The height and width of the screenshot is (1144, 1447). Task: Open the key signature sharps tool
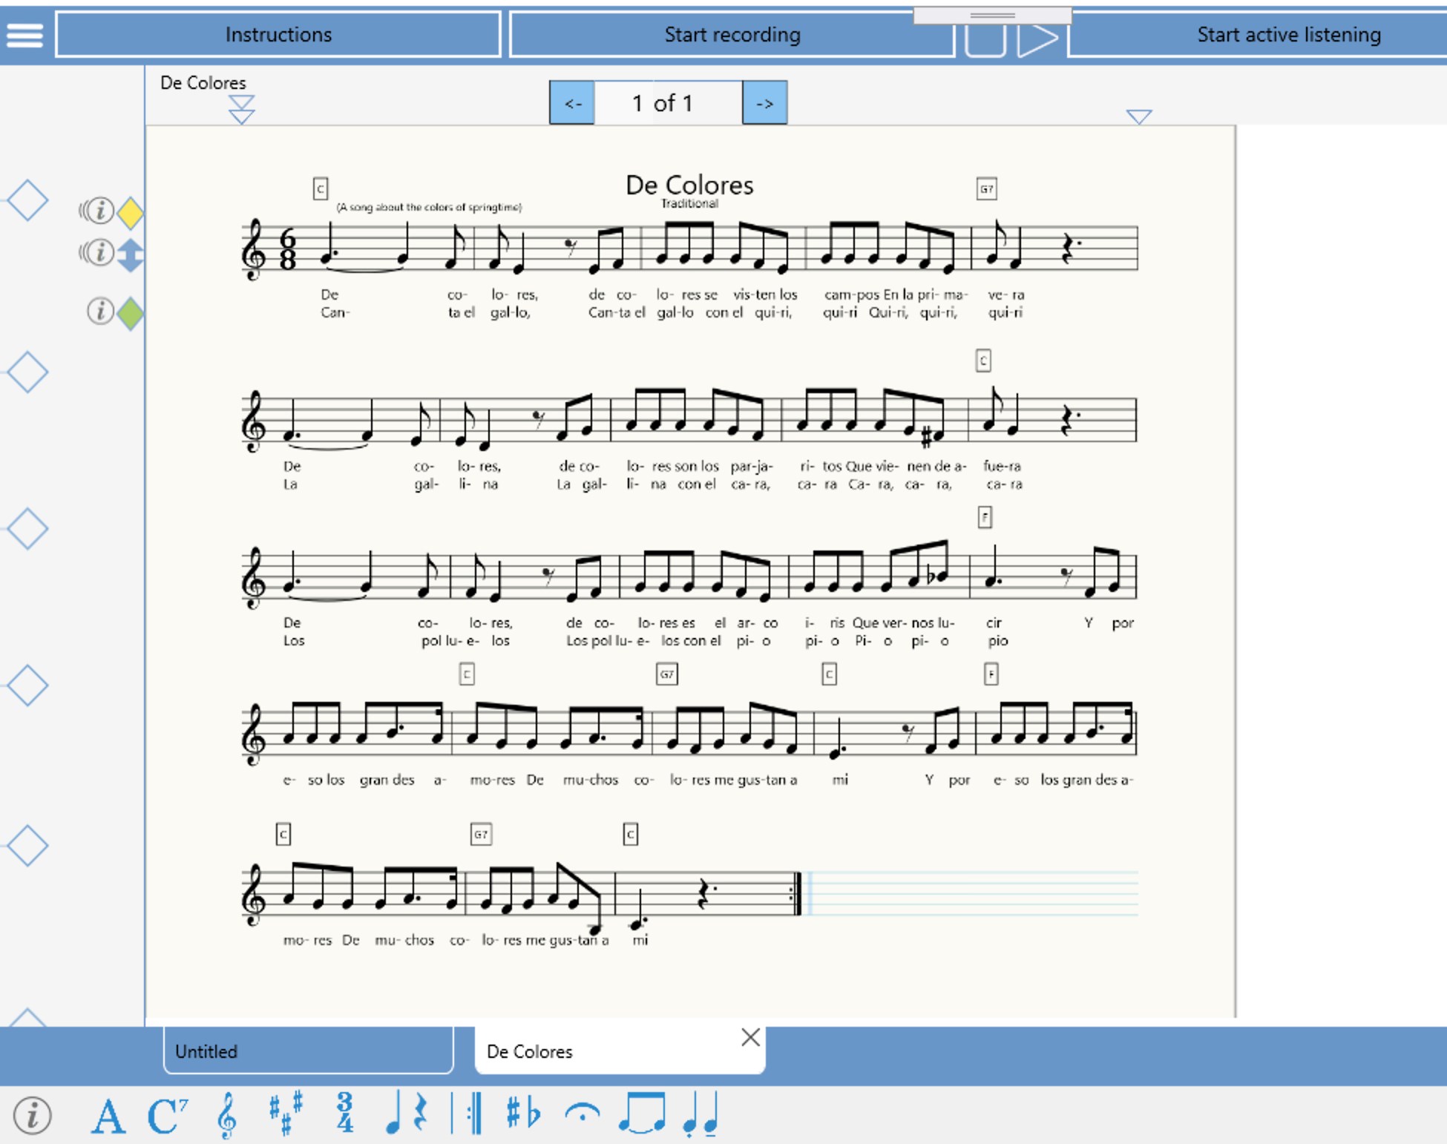click(x=285, y=1114)
